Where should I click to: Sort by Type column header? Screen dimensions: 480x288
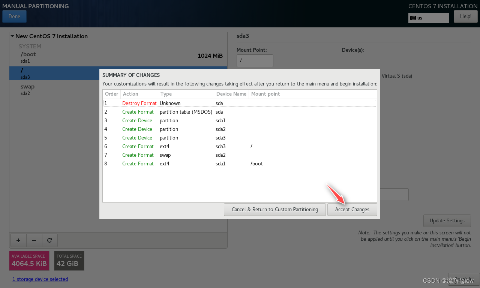186,94
